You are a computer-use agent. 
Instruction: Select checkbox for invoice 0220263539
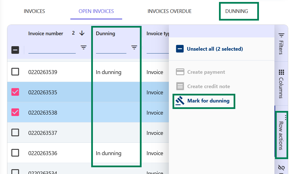click(15, 72)
